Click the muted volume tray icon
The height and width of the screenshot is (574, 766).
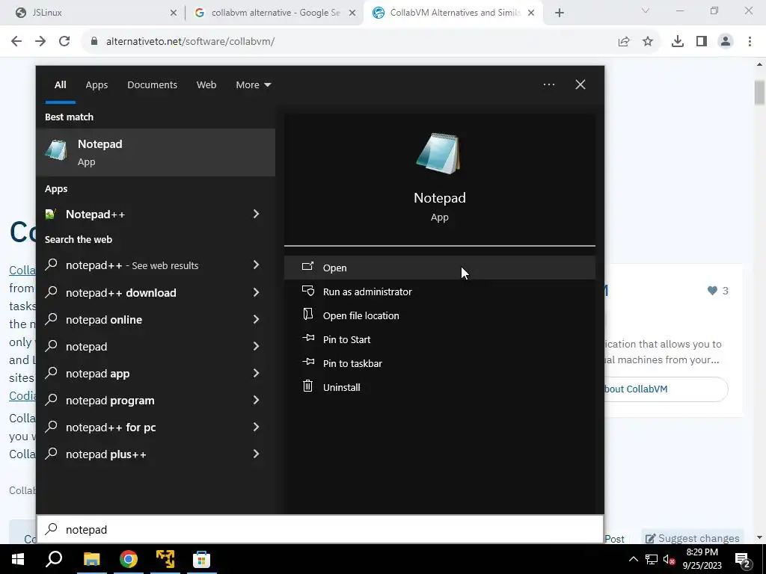pos(669,559)
